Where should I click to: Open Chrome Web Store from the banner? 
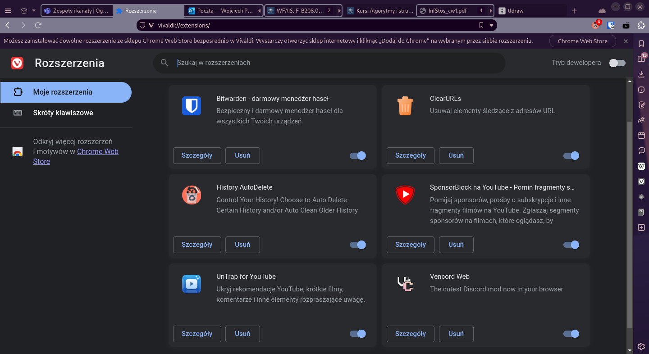click(x=582, y=41)
